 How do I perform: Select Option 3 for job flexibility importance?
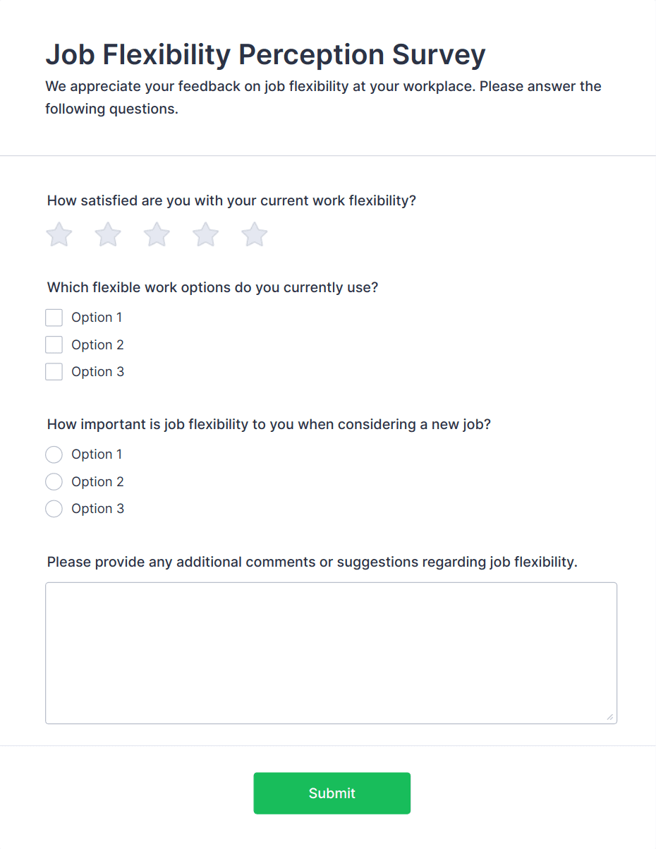(x=54, y=508)
